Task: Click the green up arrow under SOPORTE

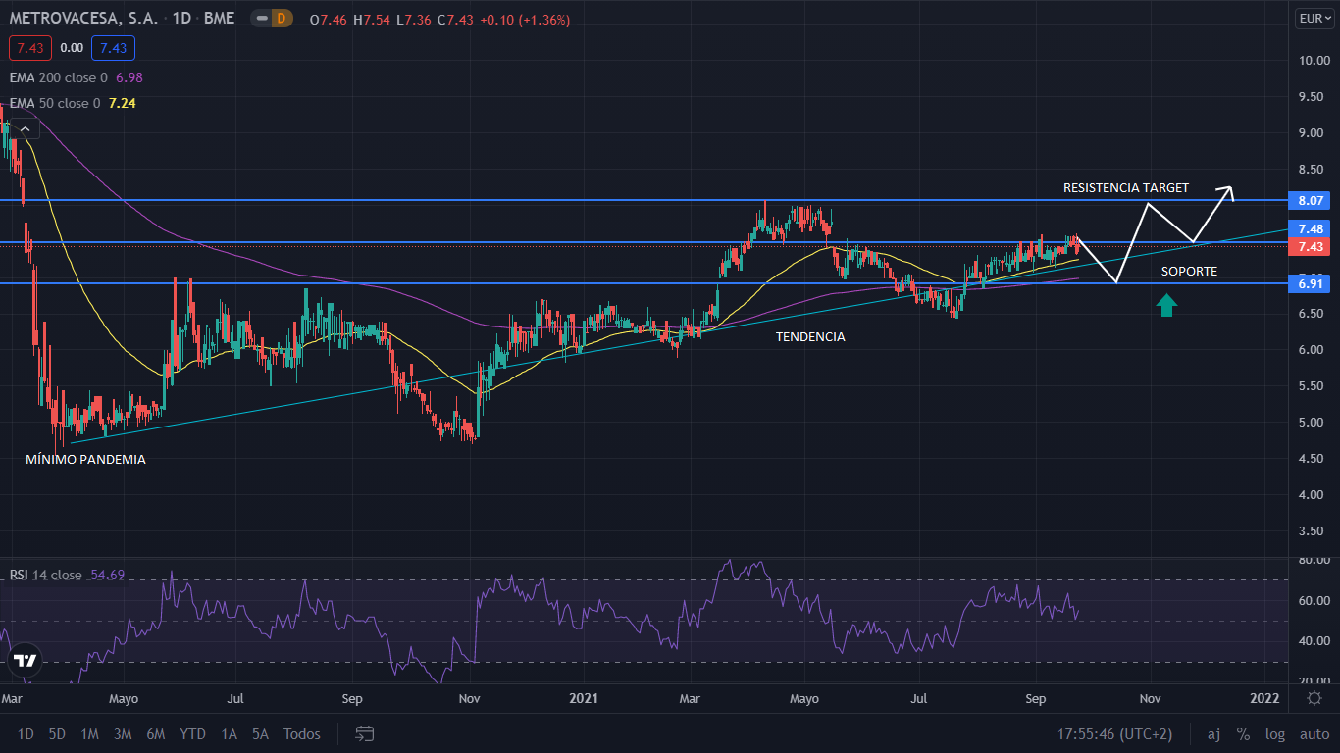Action: (1165, 305)
